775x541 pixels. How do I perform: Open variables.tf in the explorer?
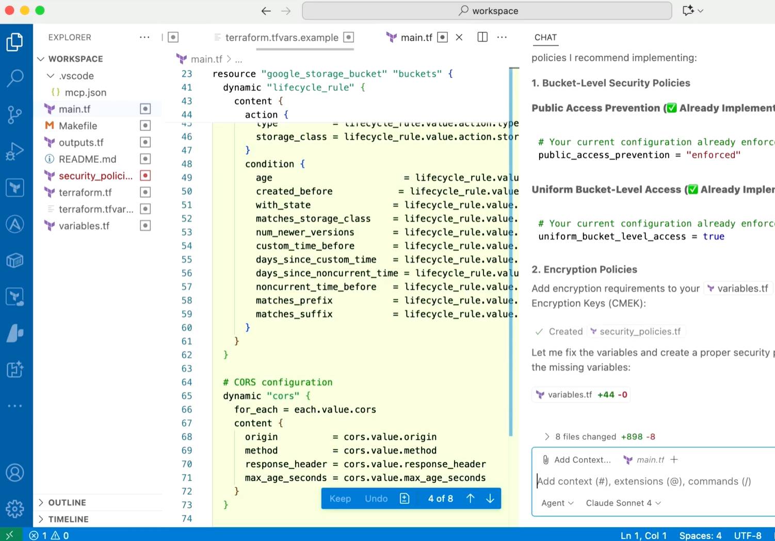tap(84, 226)
